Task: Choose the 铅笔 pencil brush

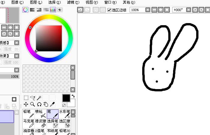Action: click(28, 113)
